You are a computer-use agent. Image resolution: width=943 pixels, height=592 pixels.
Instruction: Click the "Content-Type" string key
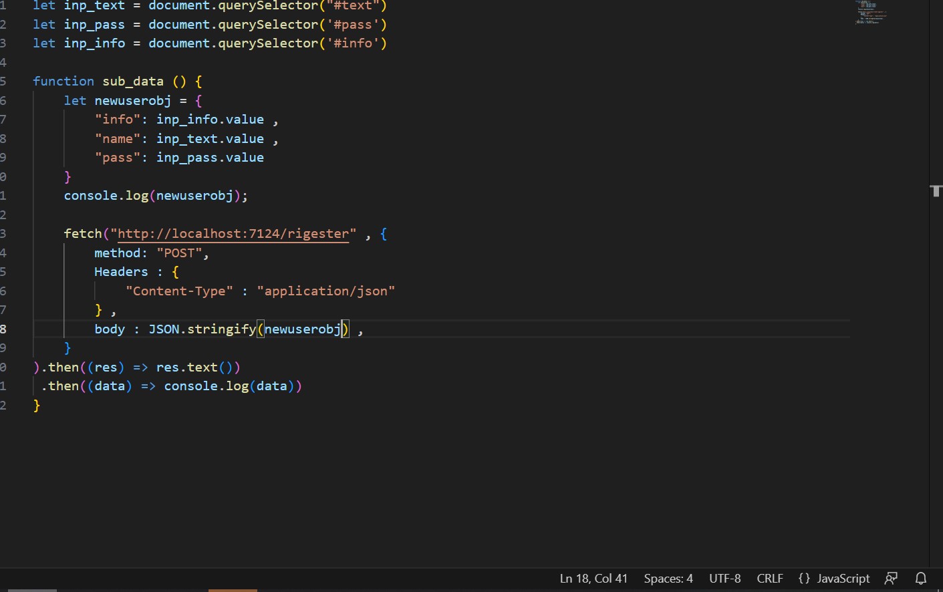(x=179, y=291)
